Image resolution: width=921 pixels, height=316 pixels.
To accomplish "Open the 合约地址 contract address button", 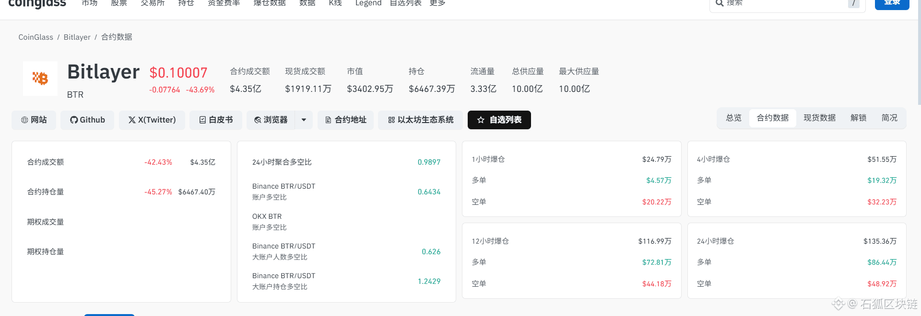I will [346, 120].
